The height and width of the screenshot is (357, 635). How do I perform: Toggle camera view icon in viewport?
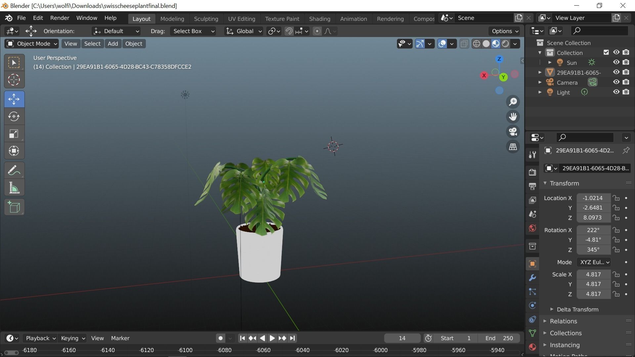pyautogui.click(x=513, y=132)
